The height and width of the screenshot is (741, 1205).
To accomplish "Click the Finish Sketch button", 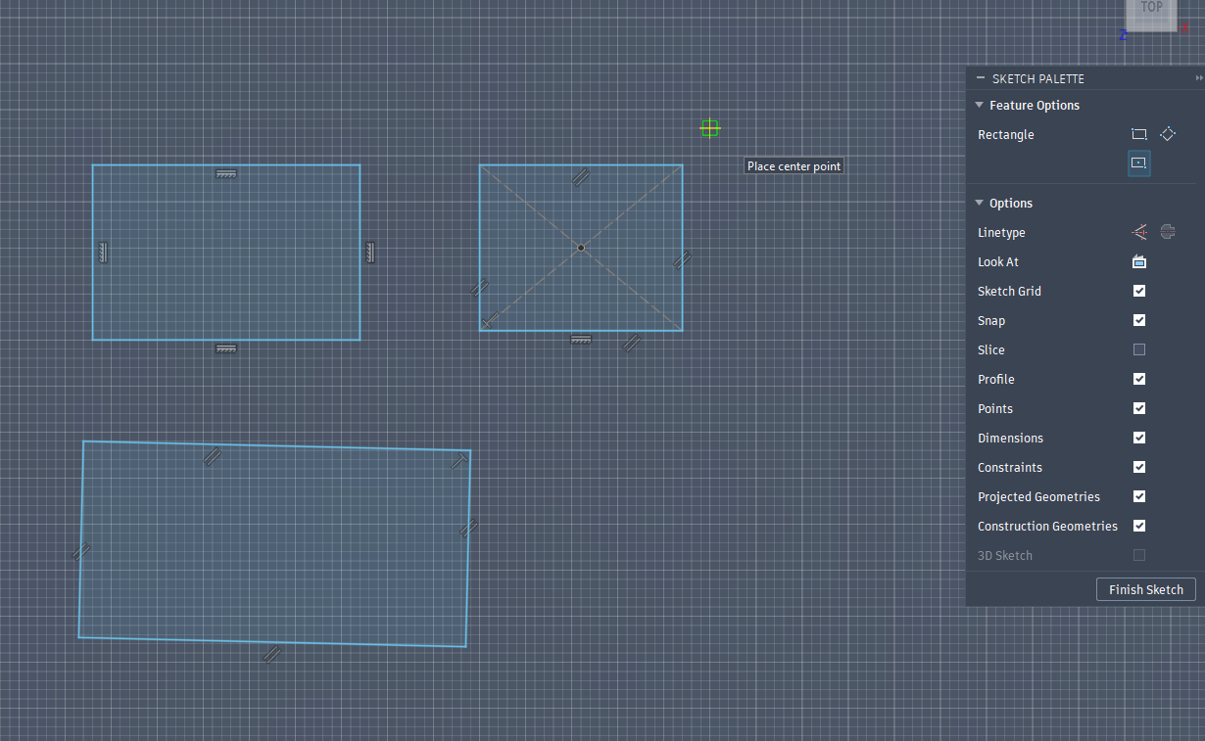I will [1145, 589].
